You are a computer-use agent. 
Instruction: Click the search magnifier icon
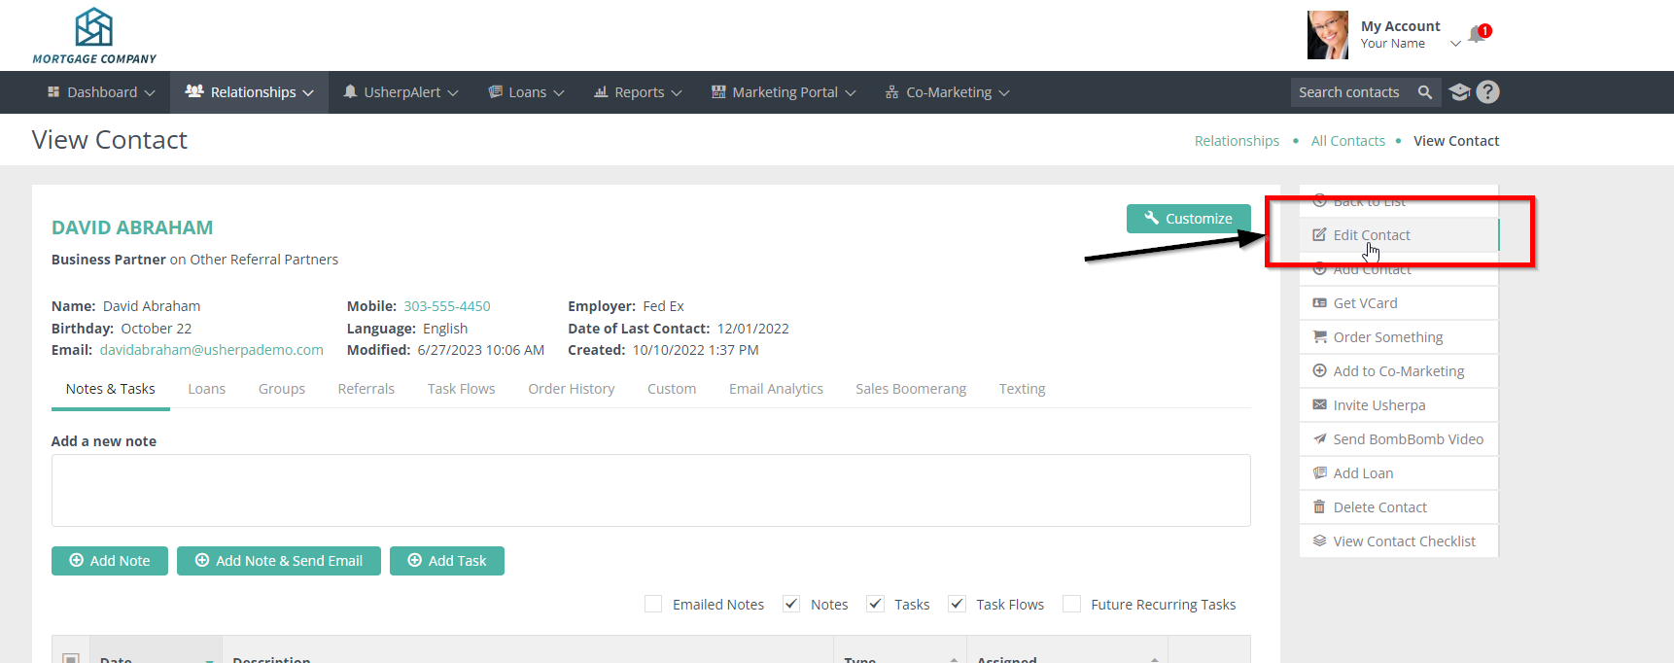[1424, 92]
